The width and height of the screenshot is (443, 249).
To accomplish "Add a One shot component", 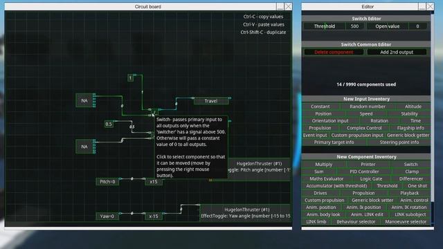I will click(417, 186).
